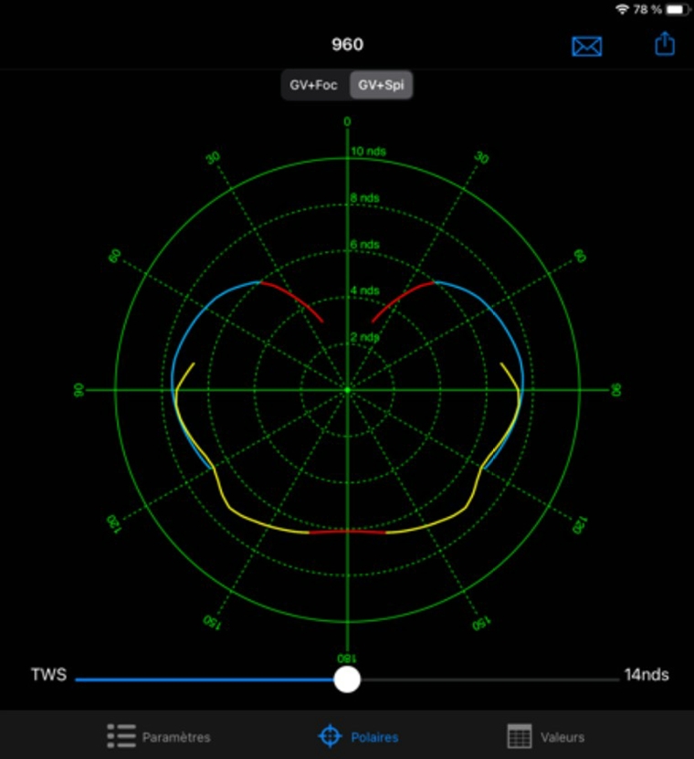This screenshot has width=694, height=759.
Task: Open the share sheet icon
Action: click(665, 44)
